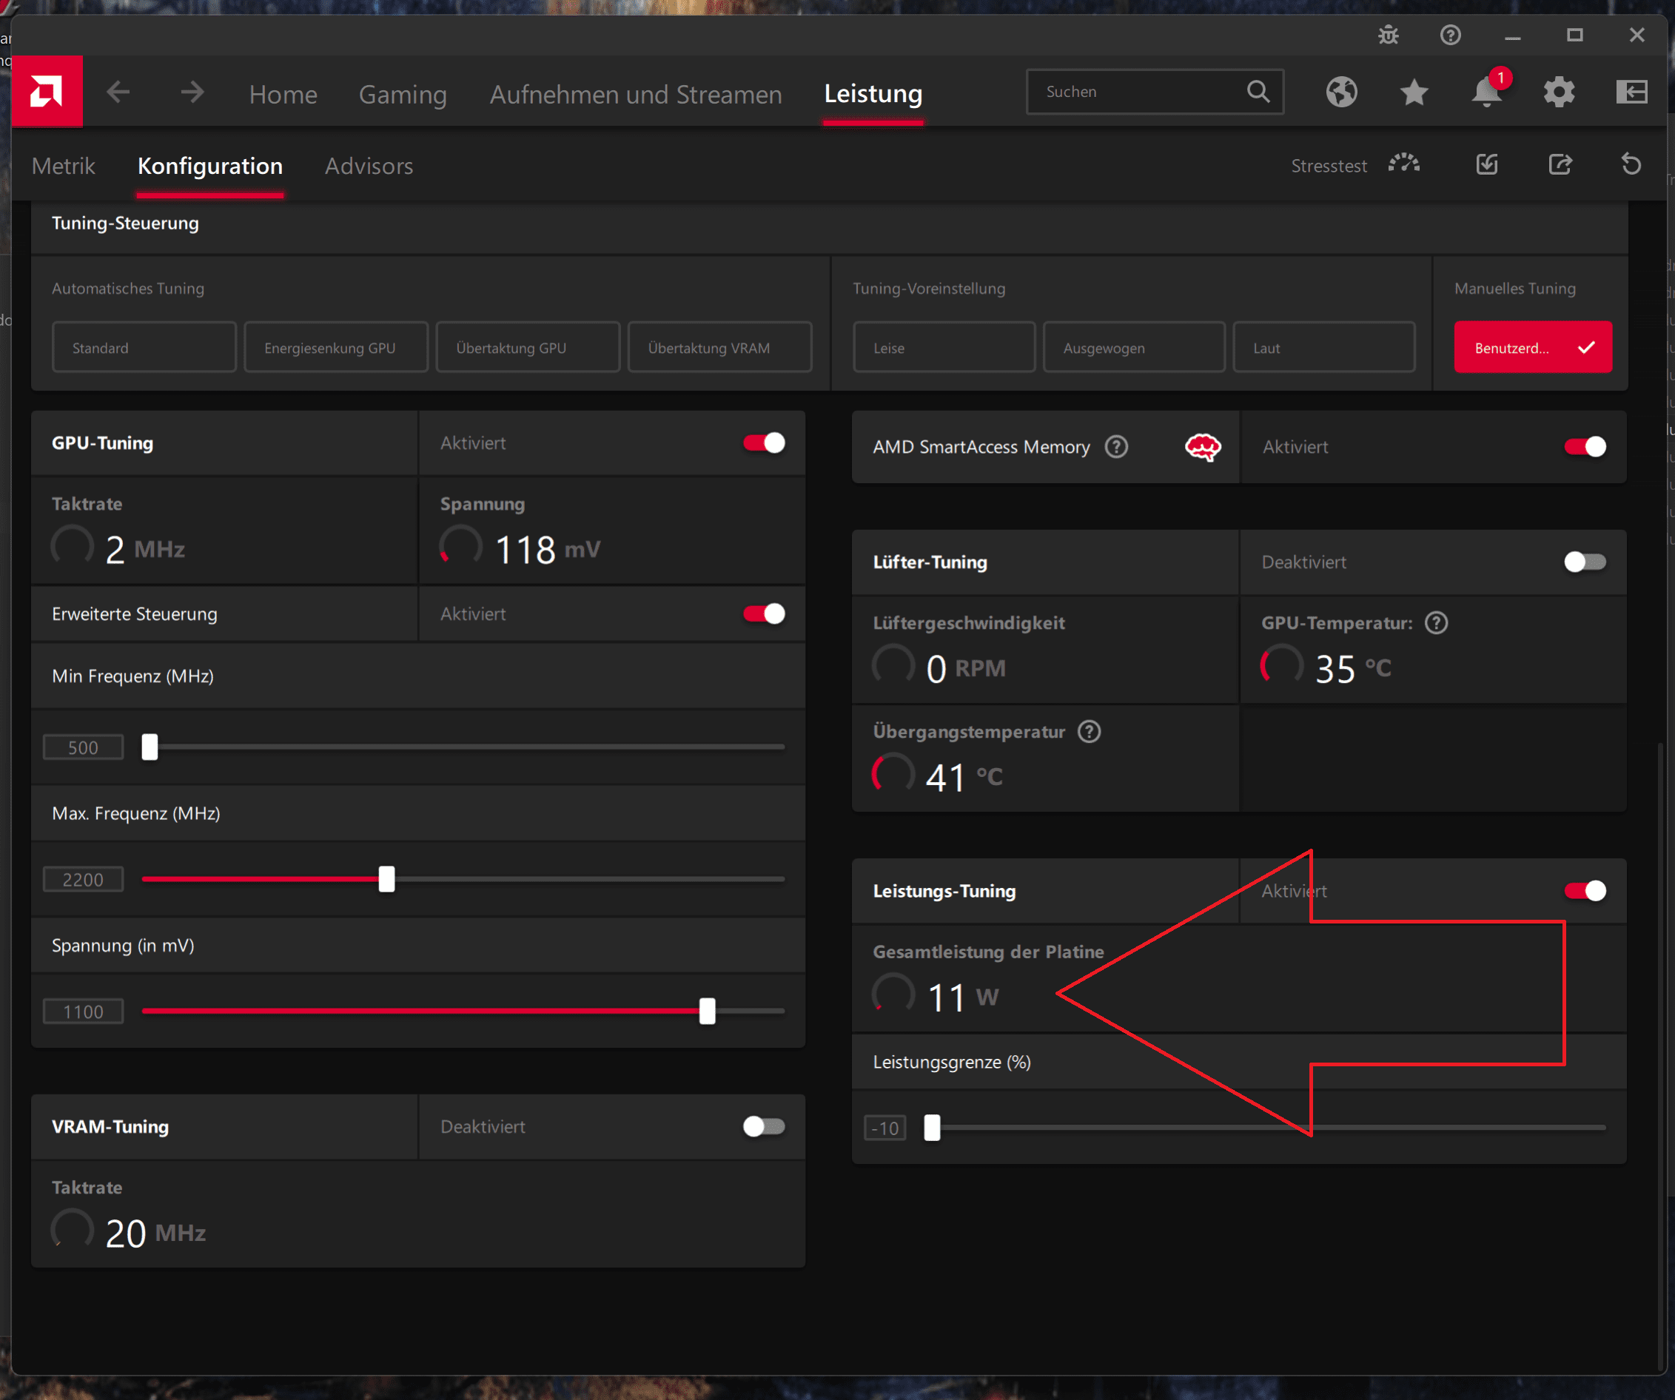Open help question mark in title bar
Screen dimensions: 1675x1400
[1451, 35]
